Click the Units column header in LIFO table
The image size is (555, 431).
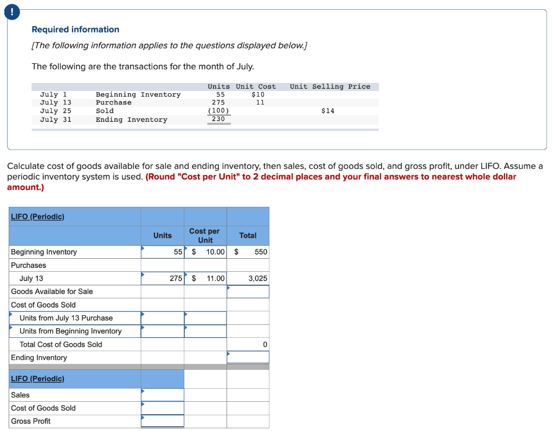tap(163, 236)
